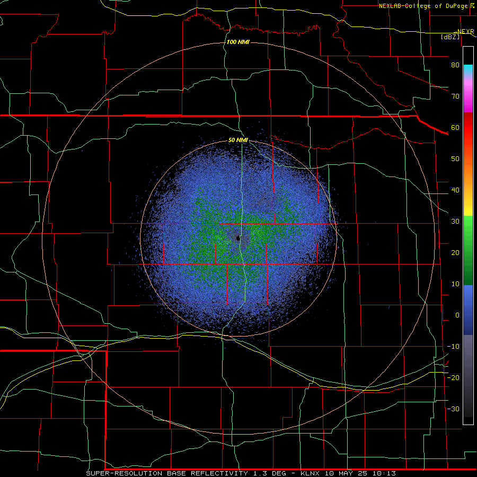Click the 10 value on dBZ scale
This screenshot has width=477, height=477.
click(x=455, y=284)
